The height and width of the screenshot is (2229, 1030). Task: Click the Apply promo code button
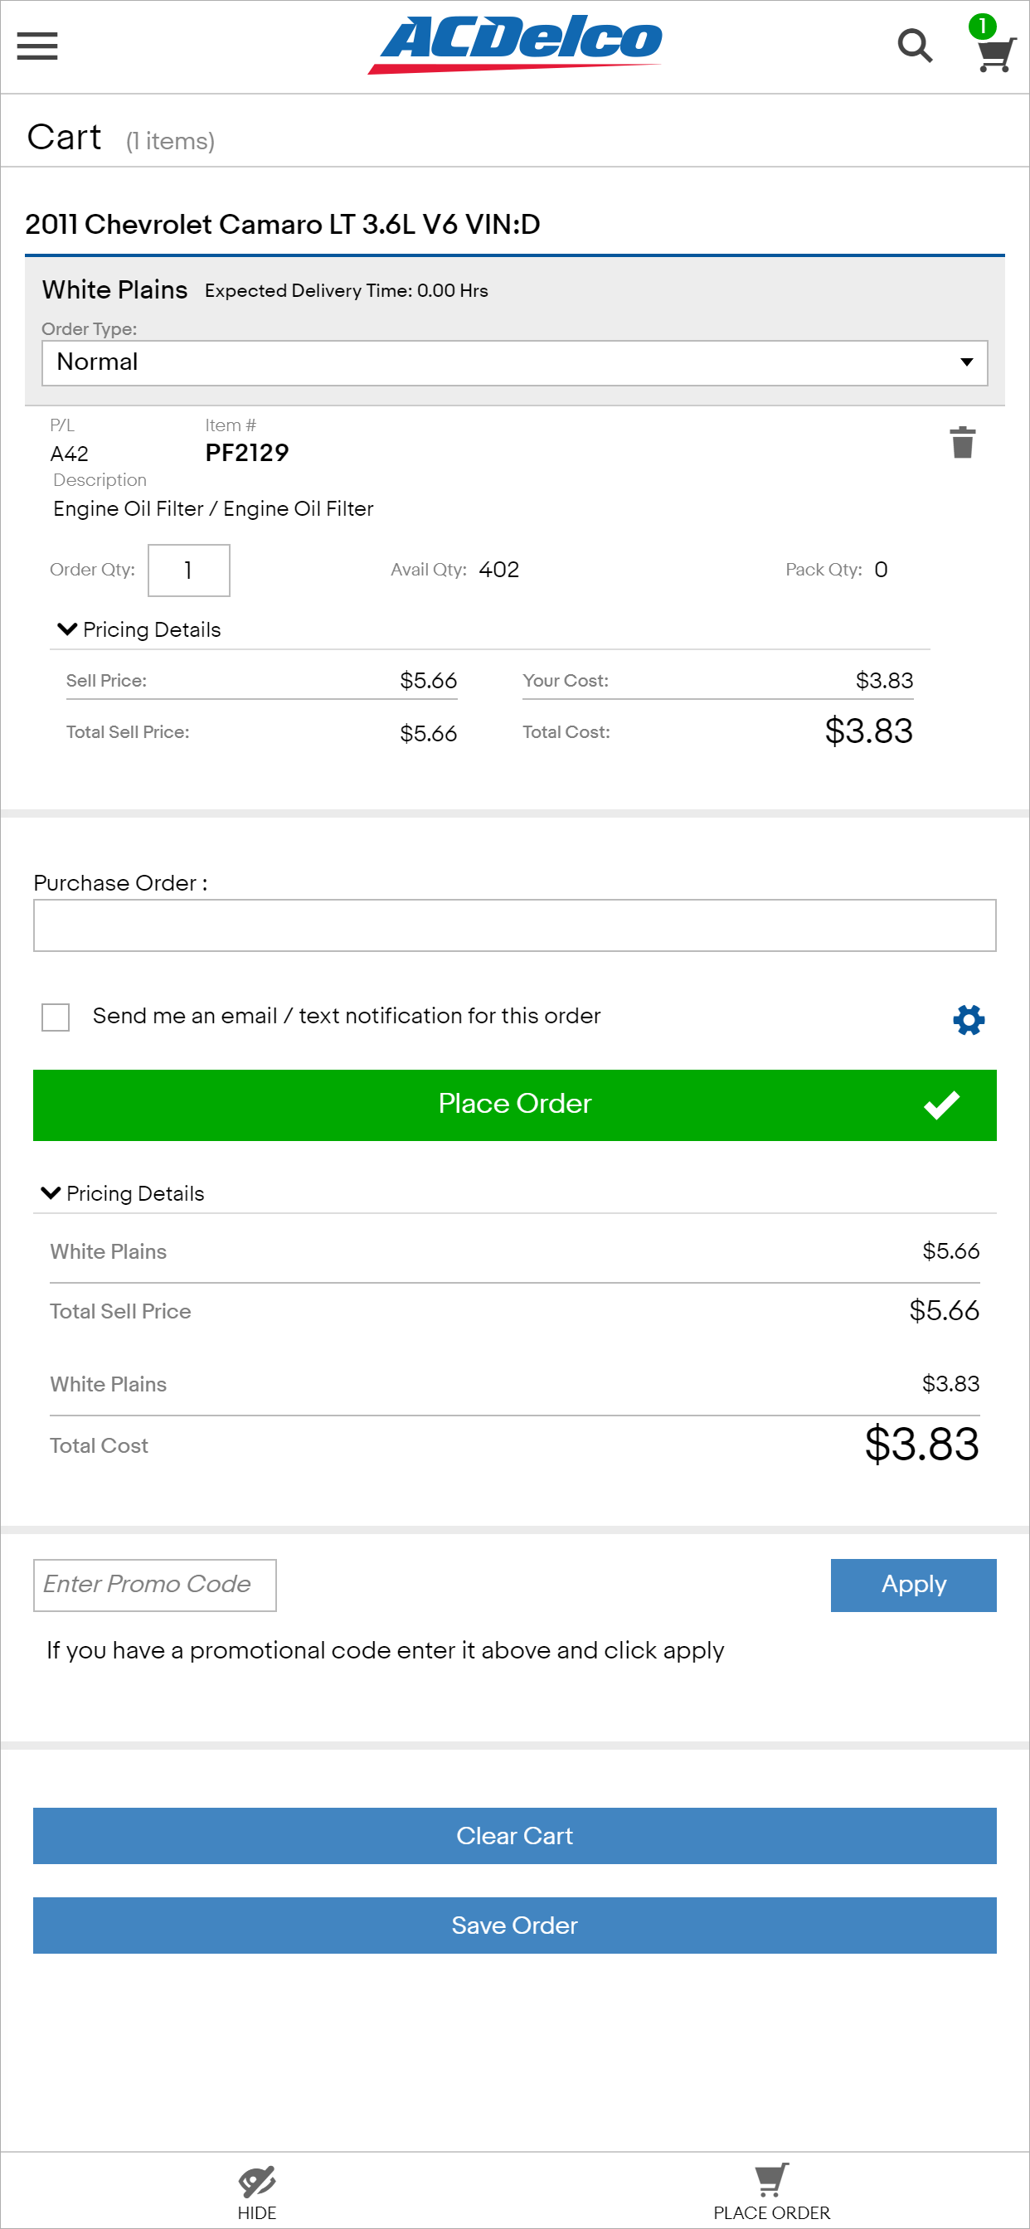tap(913, 1585)
